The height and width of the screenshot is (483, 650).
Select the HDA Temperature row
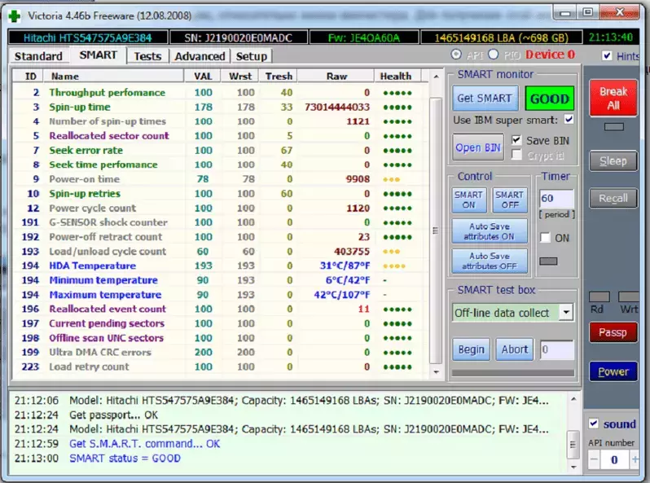click(221, 266)
